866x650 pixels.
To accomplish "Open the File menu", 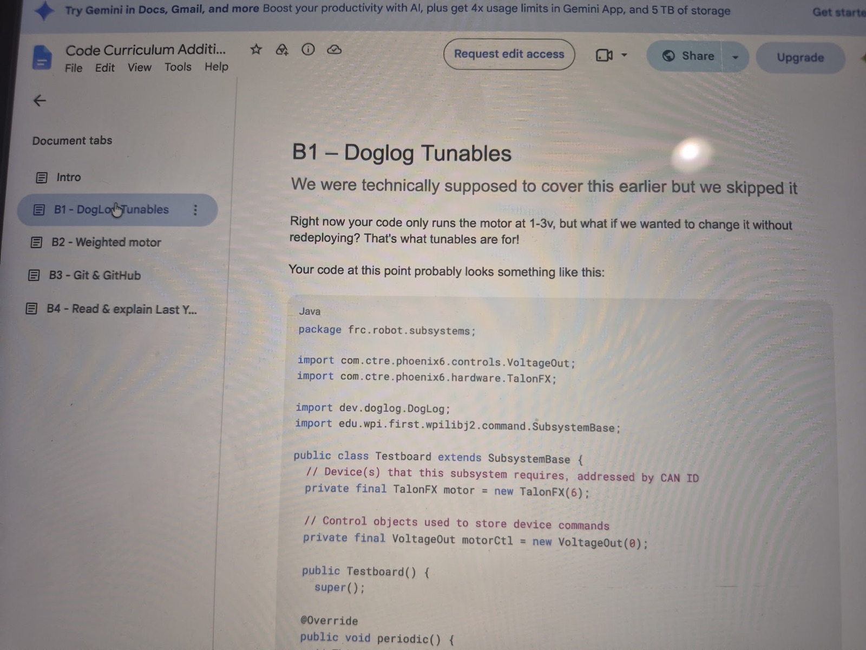I will click(74, 68).
